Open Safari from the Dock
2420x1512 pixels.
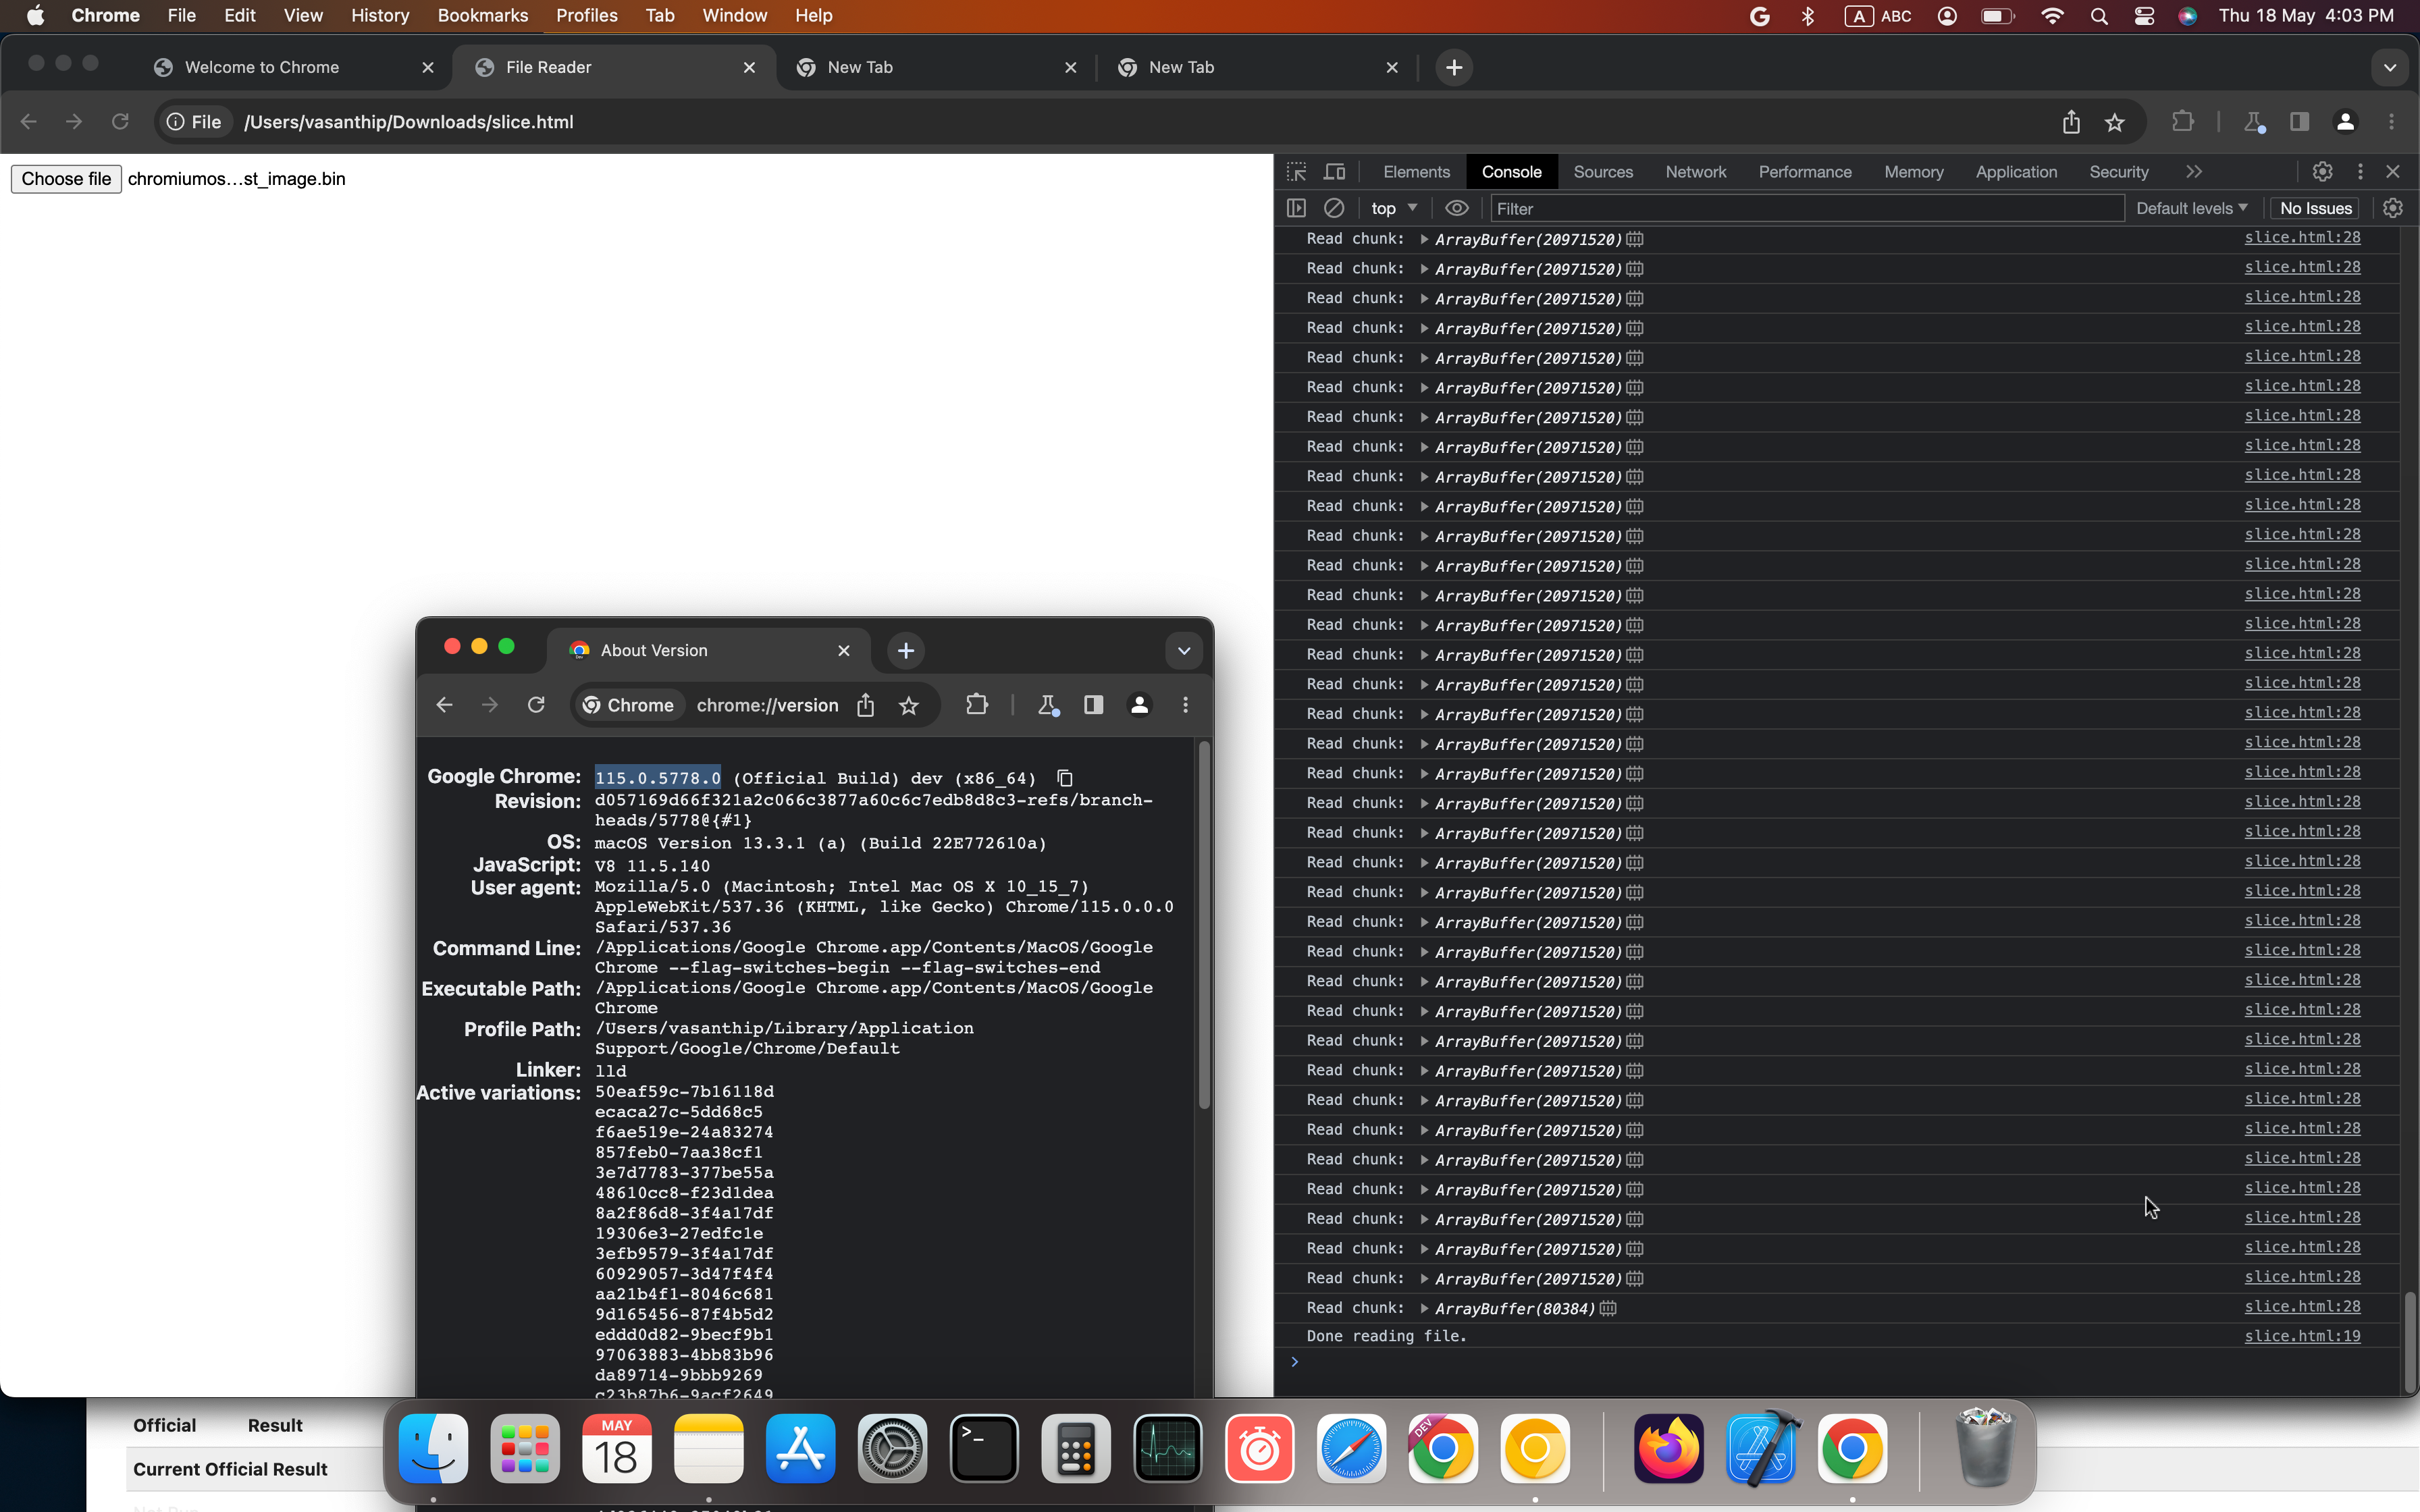(x=1351, y=1448)
